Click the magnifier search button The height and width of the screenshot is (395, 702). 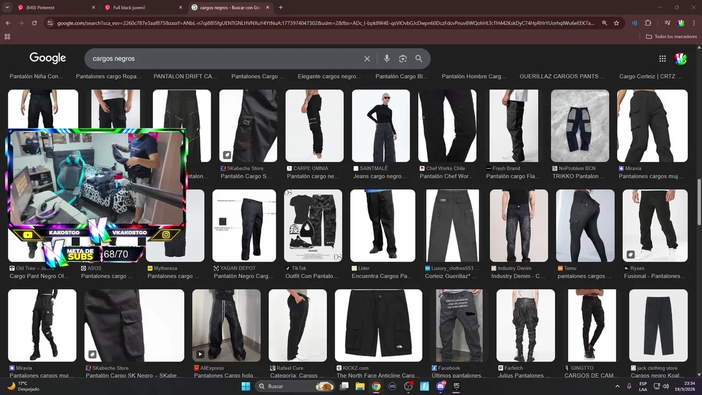pos(419,59)
